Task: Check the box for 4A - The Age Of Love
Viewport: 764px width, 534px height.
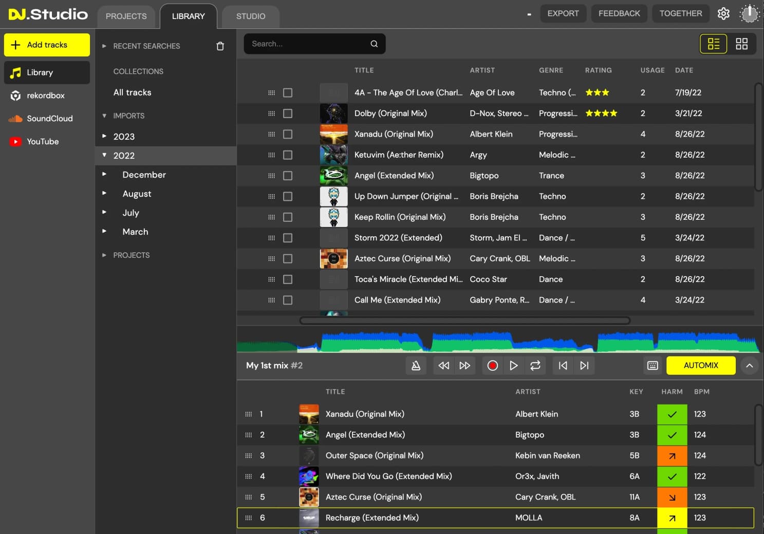Action: (x=288, y=93)
